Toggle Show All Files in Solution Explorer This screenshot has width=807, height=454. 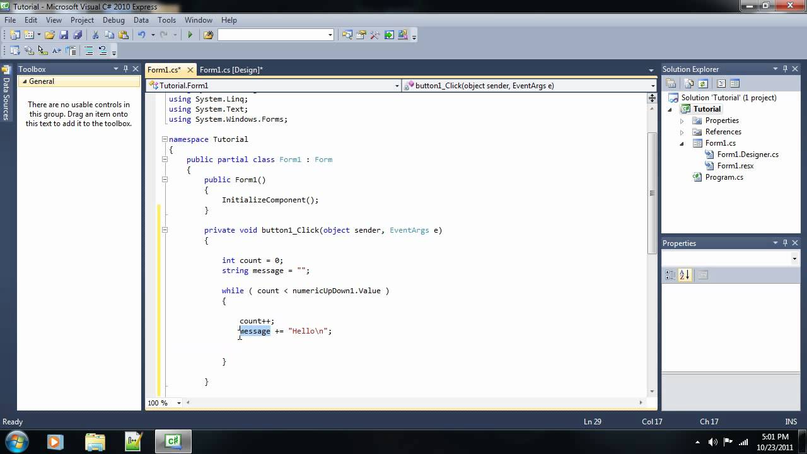click(689, 83)
